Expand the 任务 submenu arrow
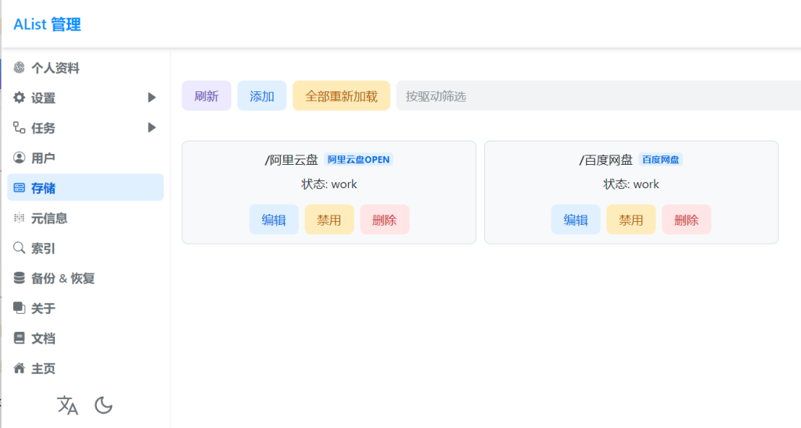Viewport: 801px width, 428px height. coord(152,127)
